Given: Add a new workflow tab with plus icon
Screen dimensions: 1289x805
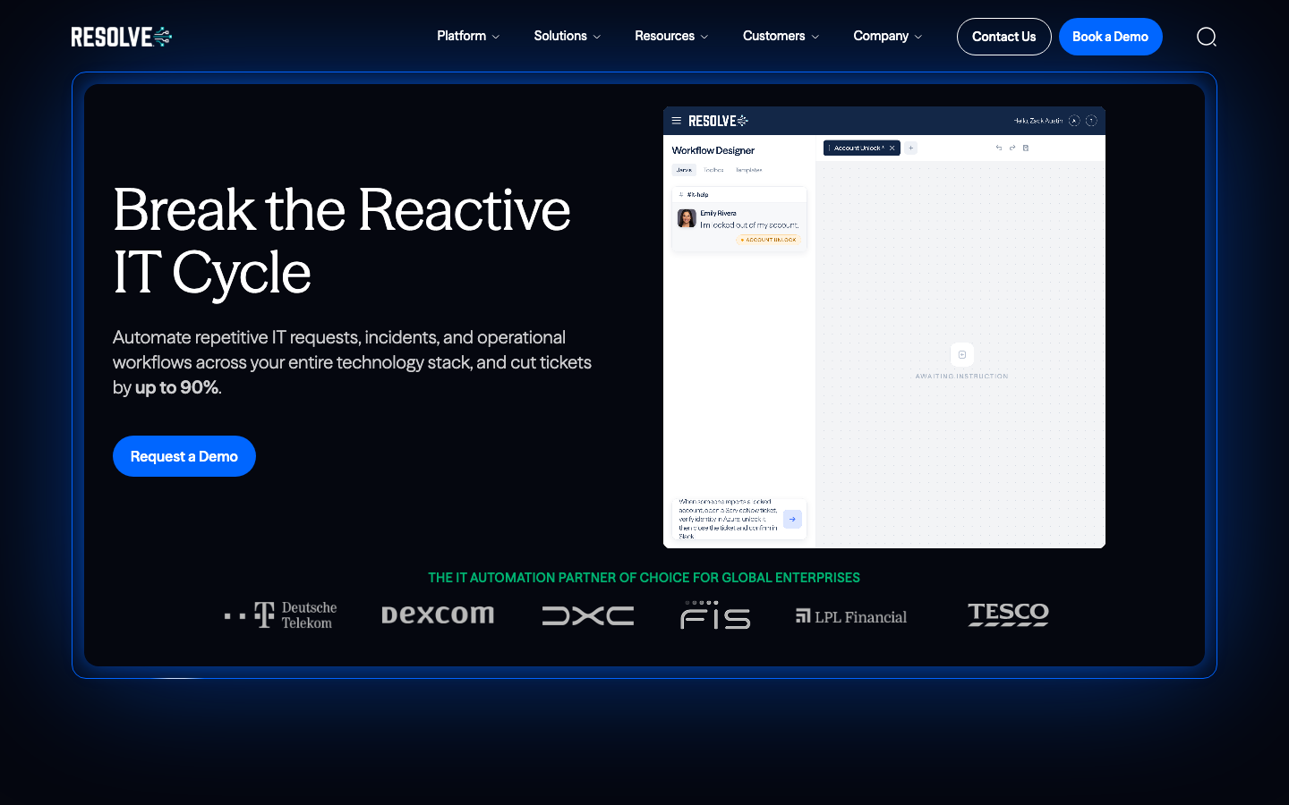Looking at the screenshot, I should point(910,148).
